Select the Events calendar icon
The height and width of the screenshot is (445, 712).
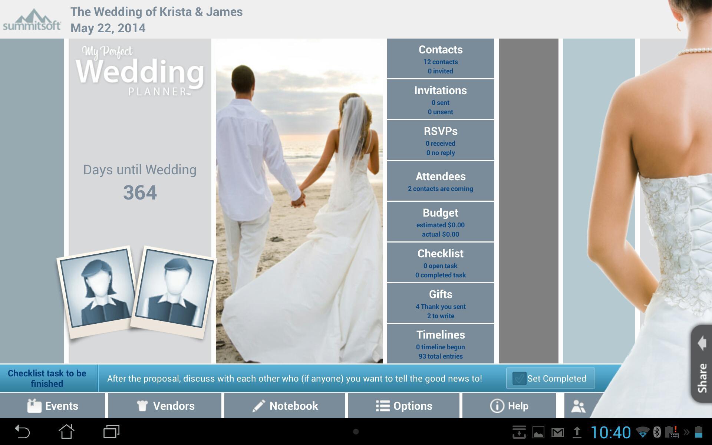point(34,406)
